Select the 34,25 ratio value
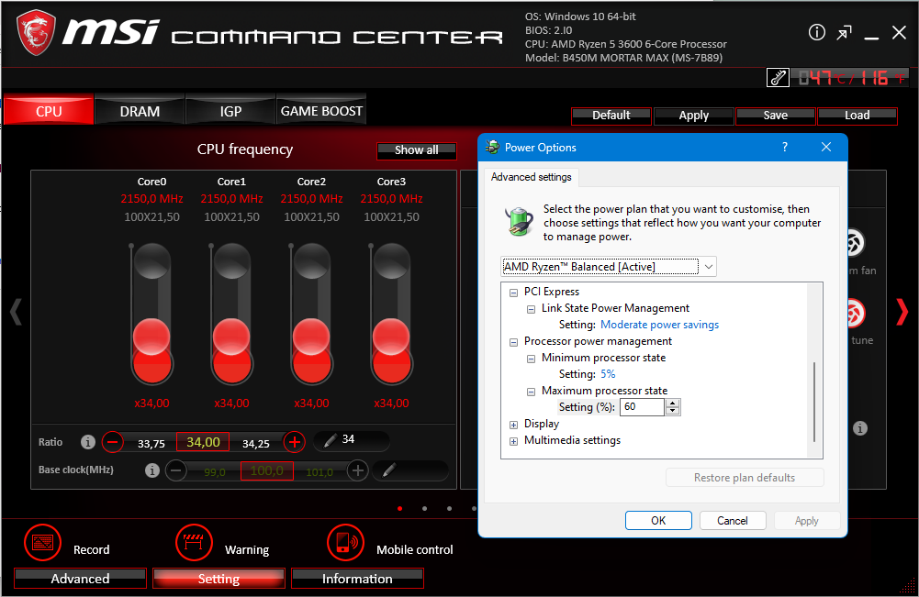This screenshot has height=597, width=919. pos(256,444)
